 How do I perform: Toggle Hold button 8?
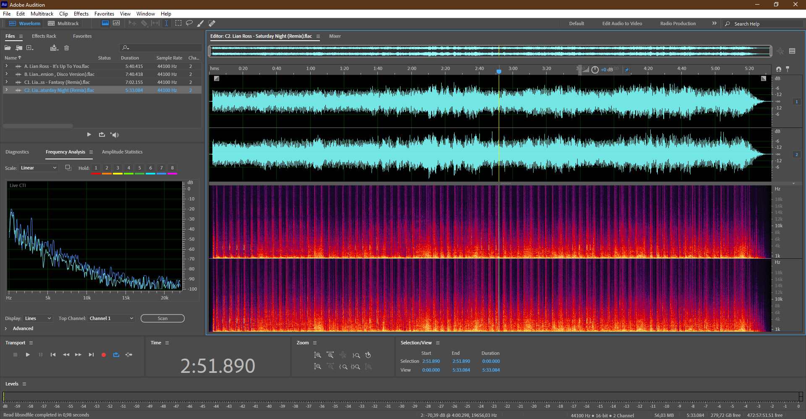tap(172, 168)
